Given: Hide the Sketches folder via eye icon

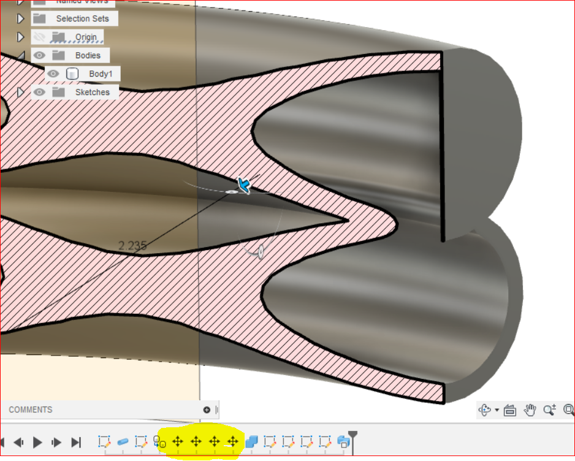Looking at the screenshot, I should coord(39,92).
